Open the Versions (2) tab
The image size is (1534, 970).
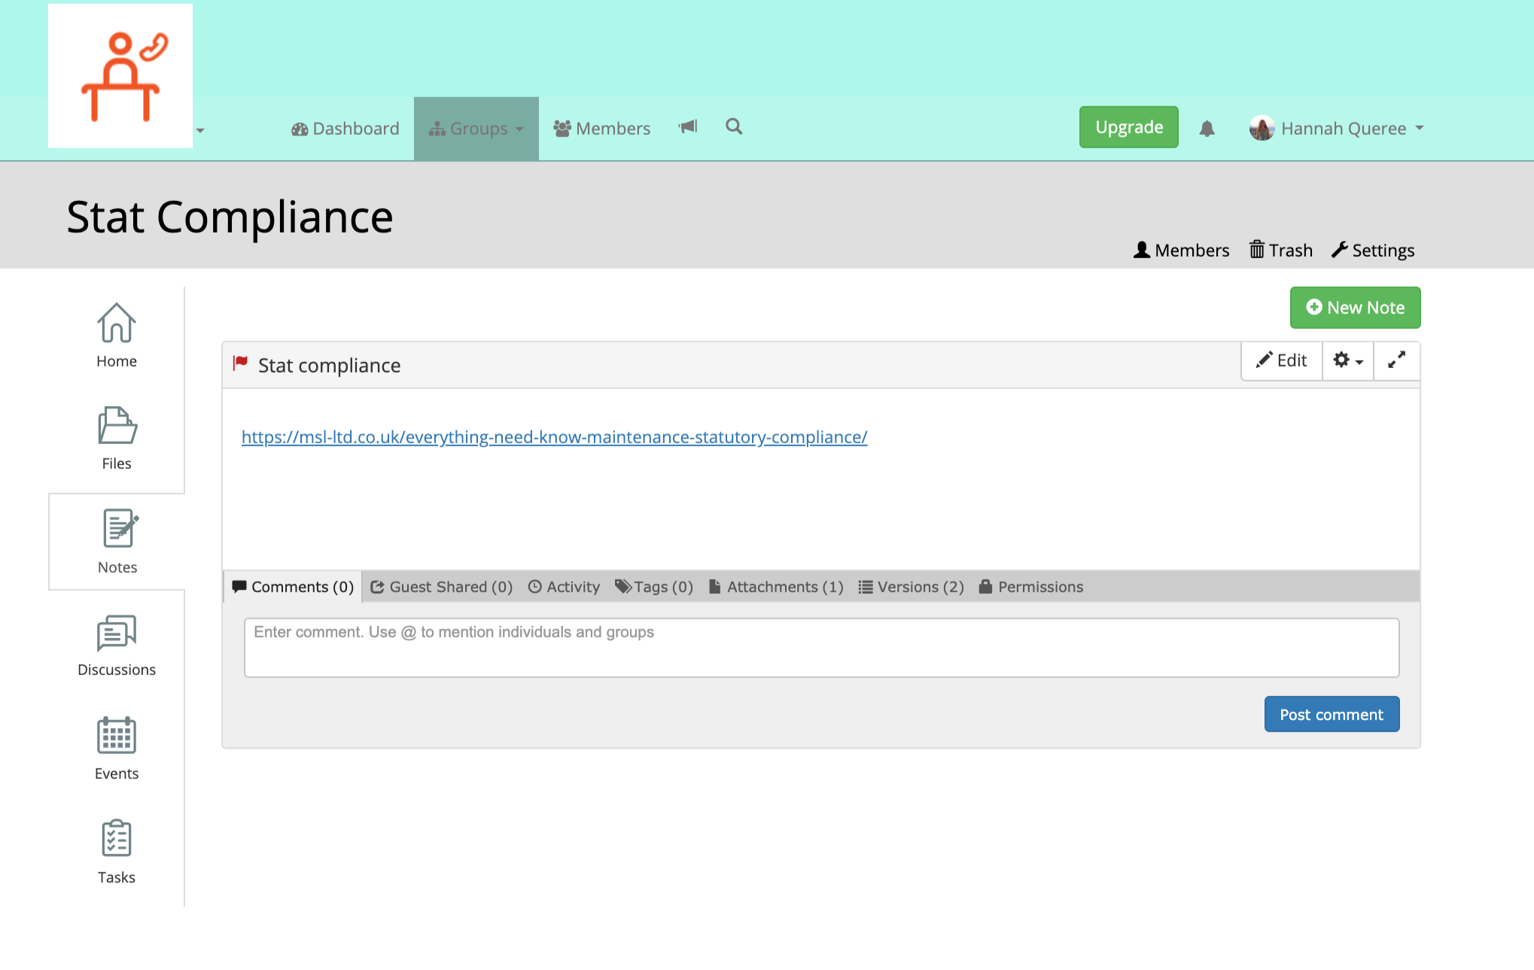(911, 587)
